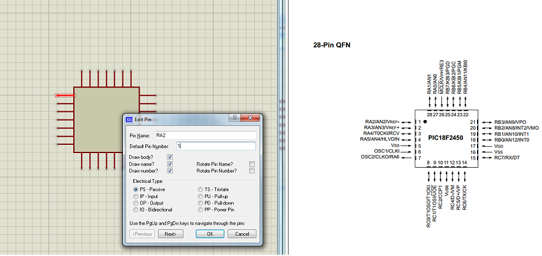Viewport: 542px width, 256px height.
Task: Toggle the Draw body checkbox
Action: pos(169,157)
